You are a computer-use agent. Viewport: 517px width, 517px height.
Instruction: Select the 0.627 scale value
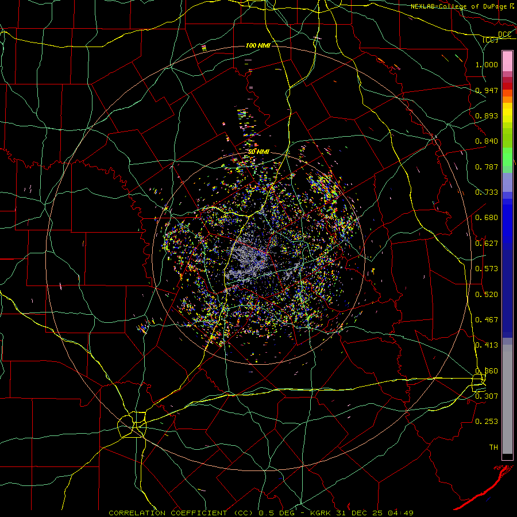[487, 244]
